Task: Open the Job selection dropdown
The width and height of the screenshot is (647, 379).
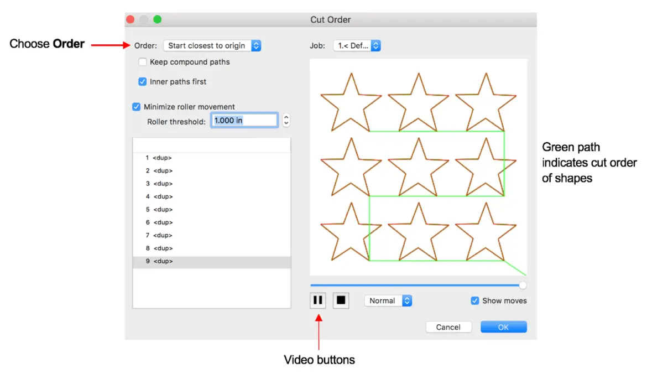Action: point(357,46)
